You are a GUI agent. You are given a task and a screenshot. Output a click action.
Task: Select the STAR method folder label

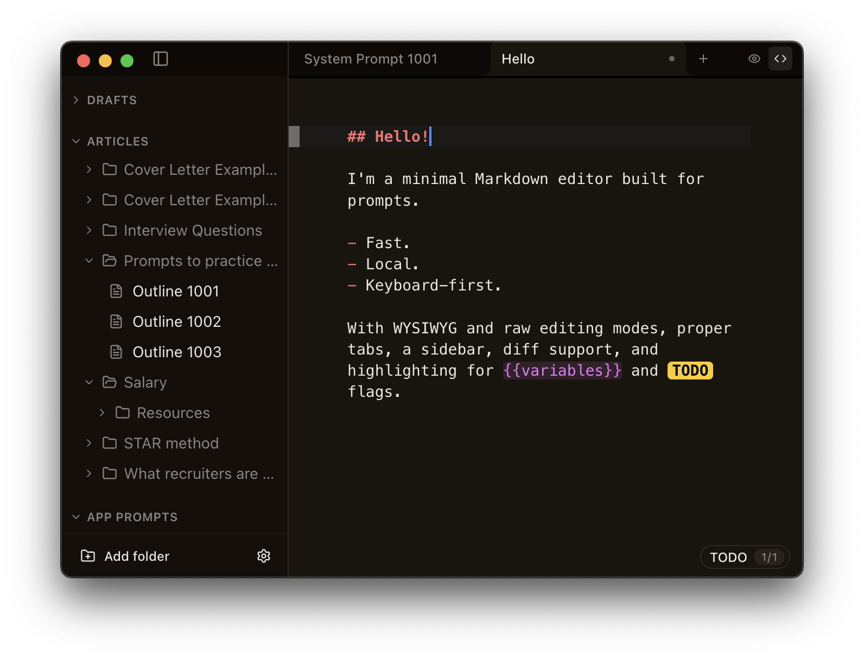pos(171,444)
